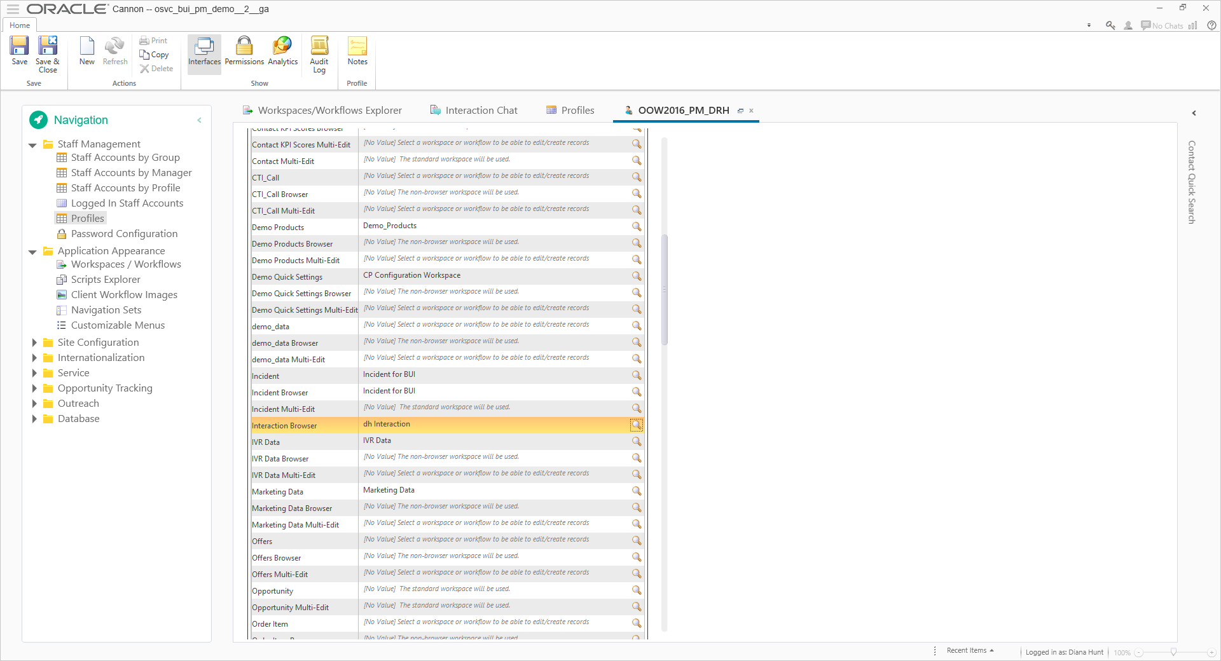Viewport: 1221px width, 661px height.
Task: Open the No Chats indicator
Action: (1162, 25)
